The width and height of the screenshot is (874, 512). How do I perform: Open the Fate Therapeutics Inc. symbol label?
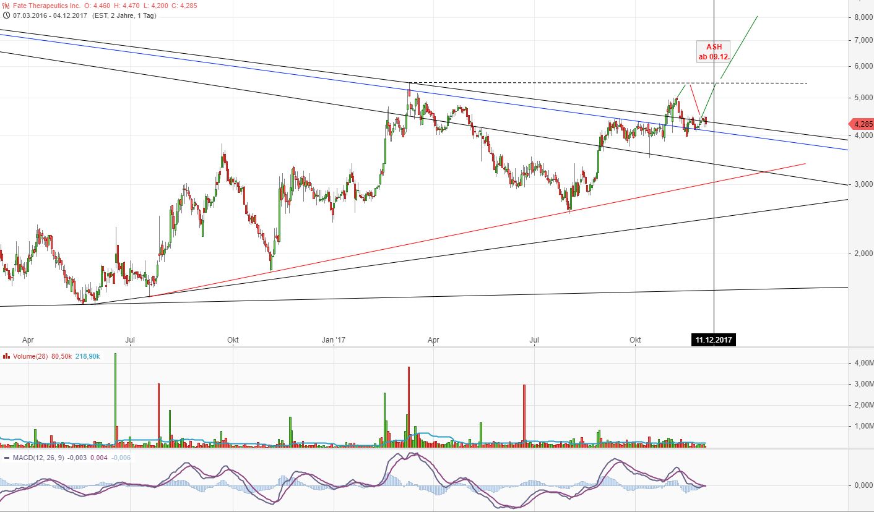pyautogui.click(x=47, y=5)
